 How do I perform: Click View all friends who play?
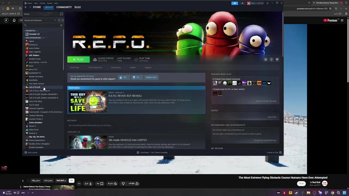(x=266, y=101)
